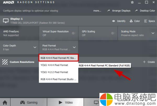Viewport: 157px width, 106px height.
Task: Click the Identify eye icon
Action: [x=114, y=21]
